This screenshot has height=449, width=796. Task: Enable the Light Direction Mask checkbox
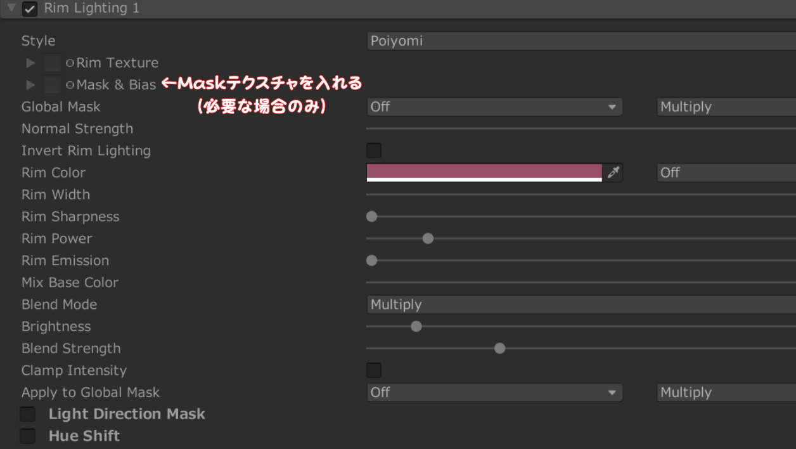click(x=27, y=413)
